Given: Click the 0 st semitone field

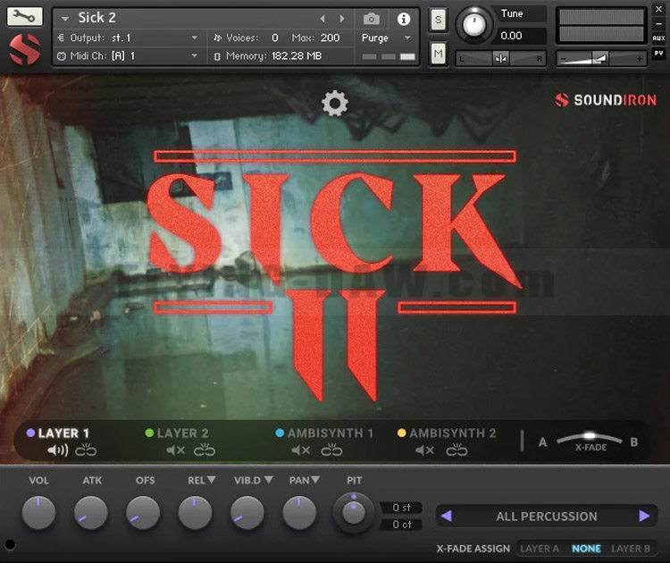Looking at the screenshot, I should pos(401,508).
